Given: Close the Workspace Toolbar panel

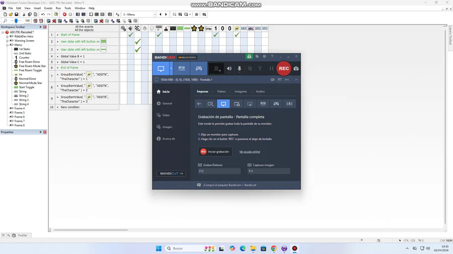Looking at the screenshot, I should [45, 27].
